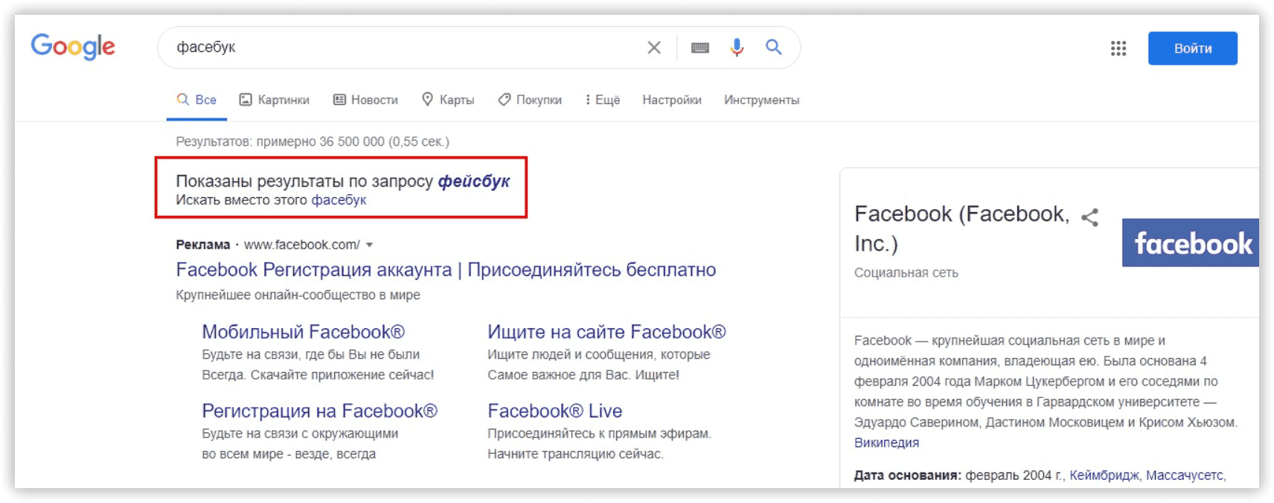Open Инструменты search tools
Screen dimensions: 1274x503
point(761,100)
